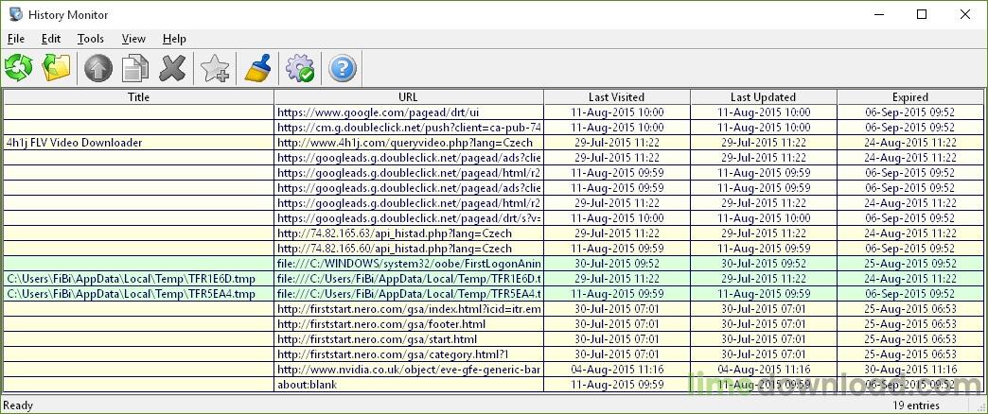Maximize the History Monitor window
988x414 pixels.
click(922, 14)
